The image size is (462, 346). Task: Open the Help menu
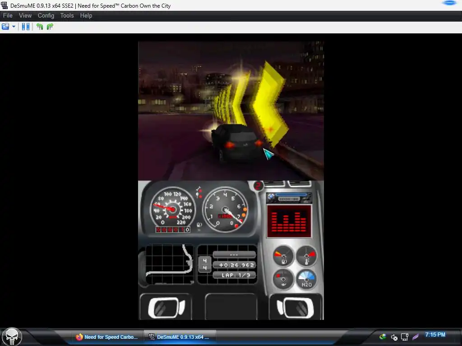coord(86,16)
